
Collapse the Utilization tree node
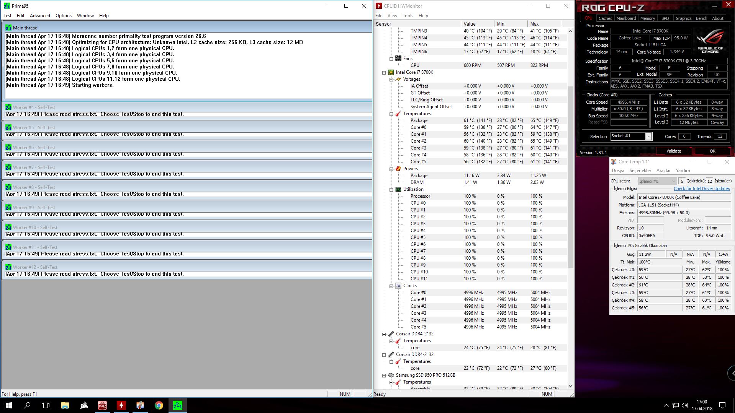(391, 189)
